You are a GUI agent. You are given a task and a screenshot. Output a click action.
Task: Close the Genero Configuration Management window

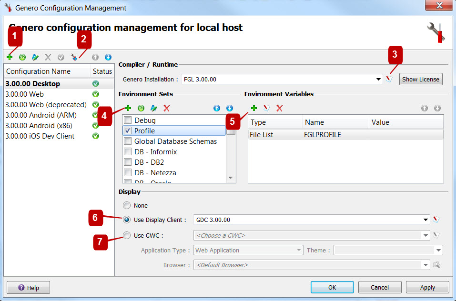(439, 5)
